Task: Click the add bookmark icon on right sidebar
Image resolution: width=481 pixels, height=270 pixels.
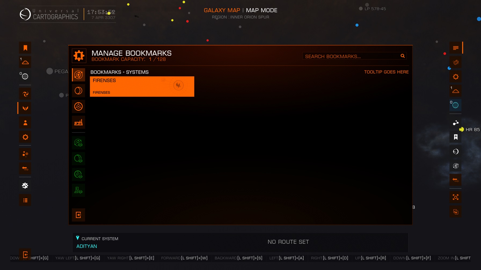Action: pyautogui.click(x=456, y=137)
